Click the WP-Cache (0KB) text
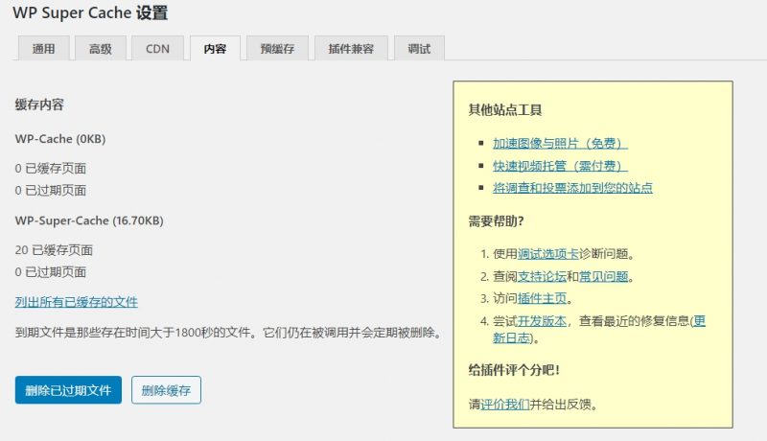Screen dimensions: 767x441 click(x=60, y=139)
